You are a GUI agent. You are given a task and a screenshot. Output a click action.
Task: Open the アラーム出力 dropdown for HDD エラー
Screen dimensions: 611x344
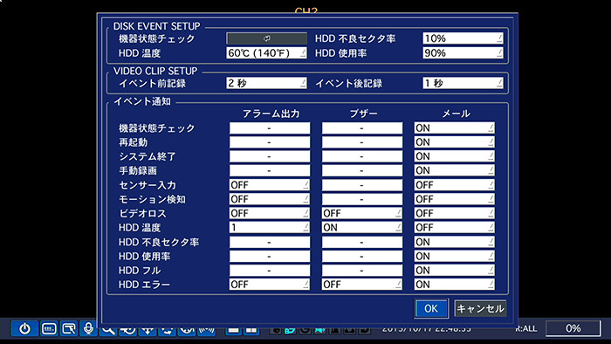coord(270,285)
